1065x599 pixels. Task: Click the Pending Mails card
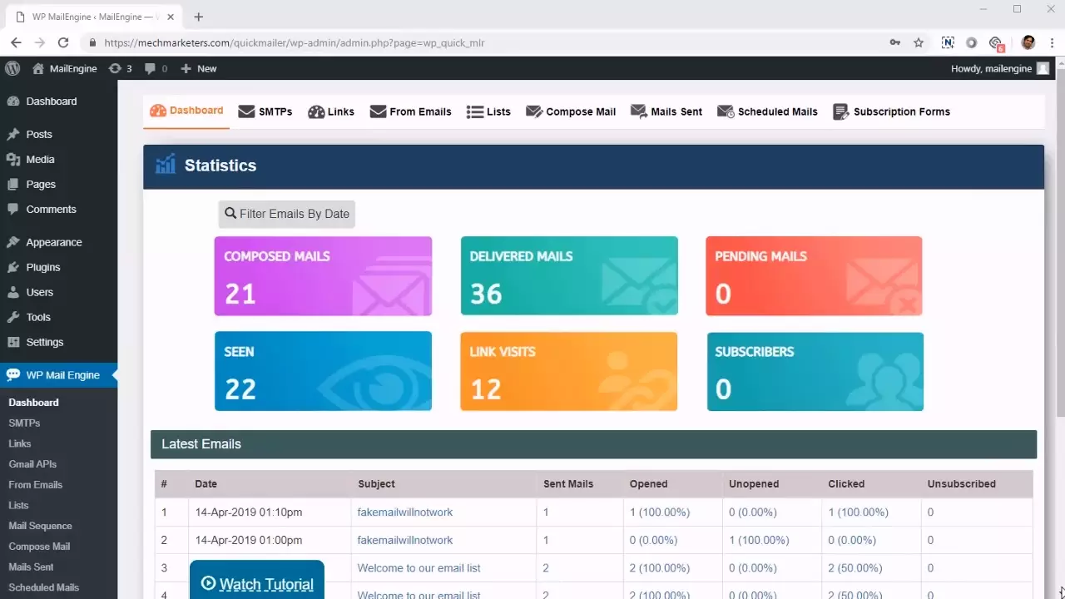coord(814,276)
